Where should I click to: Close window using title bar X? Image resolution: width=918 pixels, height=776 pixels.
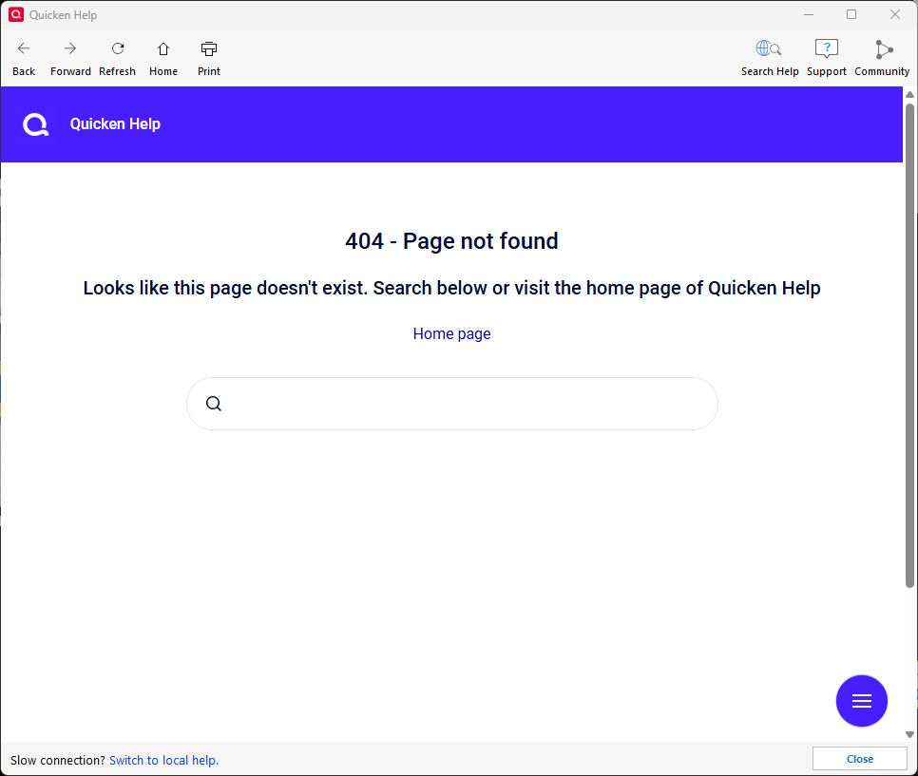click(895, 14)
